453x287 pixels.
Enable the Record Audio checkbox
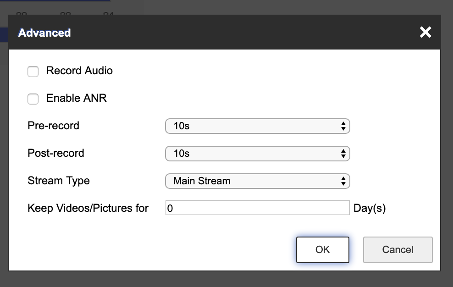coord(33,72)
